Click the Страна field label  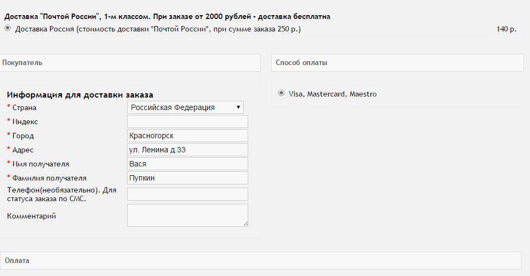[24, 107]
